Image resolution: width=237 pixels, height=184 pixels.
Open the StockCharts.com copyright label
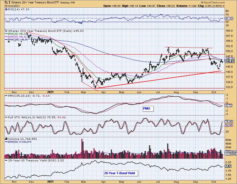[x=213, y=2]
